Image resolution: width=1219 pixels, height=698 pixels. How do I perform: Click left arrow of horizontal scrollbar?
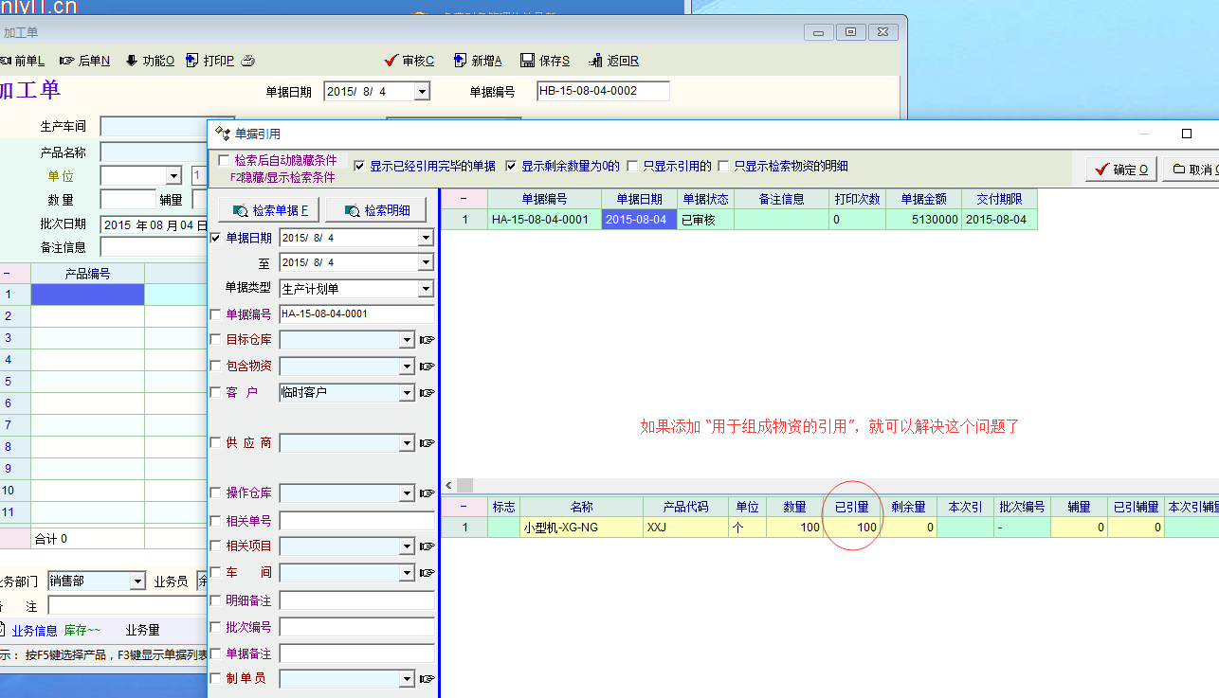(x=449, y=485)
